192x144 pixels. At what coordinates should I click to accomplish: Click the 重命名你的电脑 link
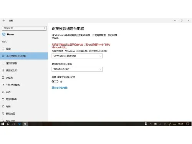click(60, 88)
